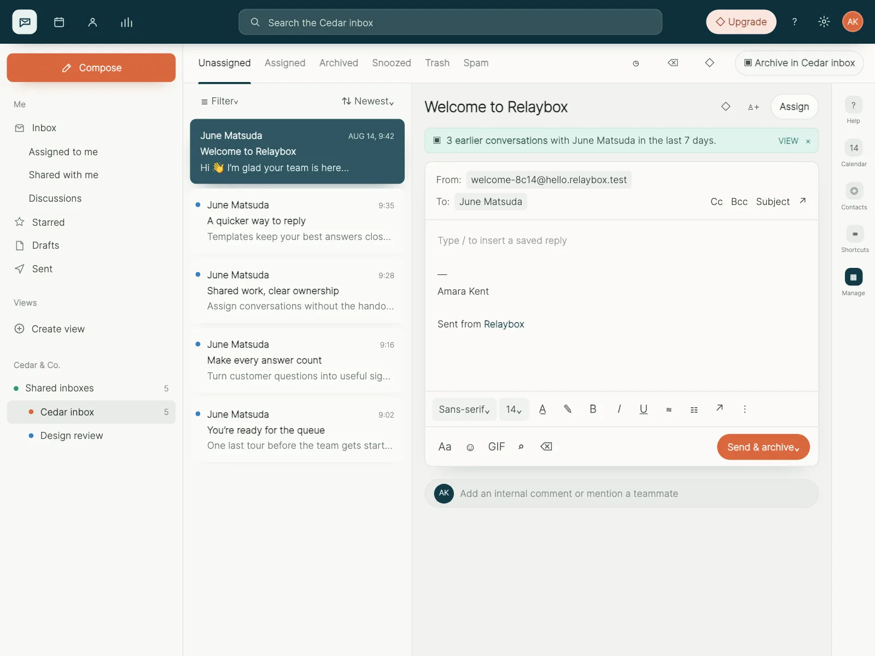
Task: Open the analytics bar chart icon
Action: [126, 22]
